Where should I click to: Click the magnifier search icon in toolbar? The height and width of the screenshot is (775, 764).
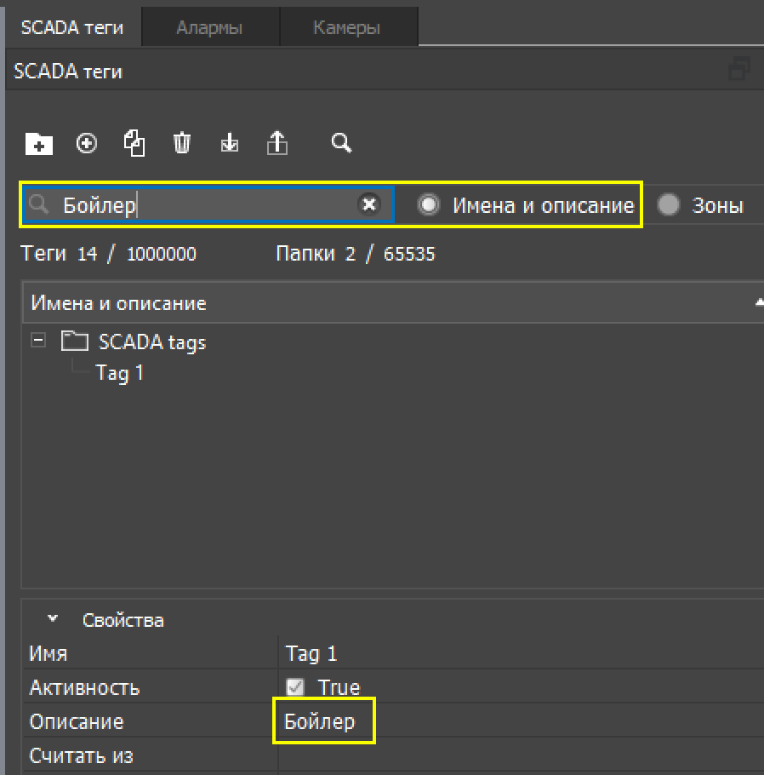click(341, 142)
